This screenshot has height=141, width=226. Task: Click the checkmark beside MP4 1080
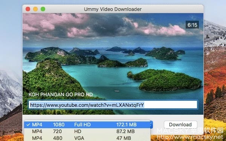[28, 124]
